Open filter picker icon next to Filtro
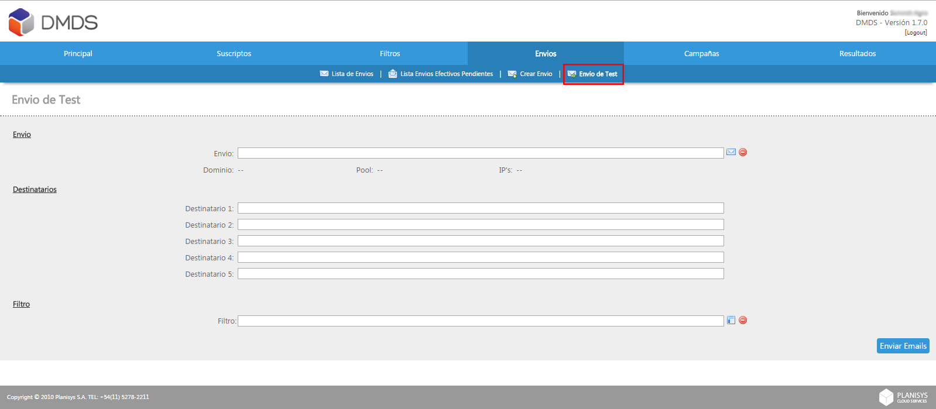Viewport: 936px width, 409px height. coord(731,320)
